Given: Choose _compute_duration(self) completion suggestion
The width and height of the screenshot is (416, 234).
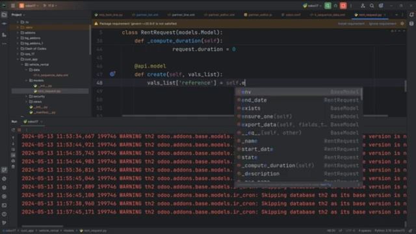Looking at the screenshot, I should pyautogui.click(x=298, y=166).
